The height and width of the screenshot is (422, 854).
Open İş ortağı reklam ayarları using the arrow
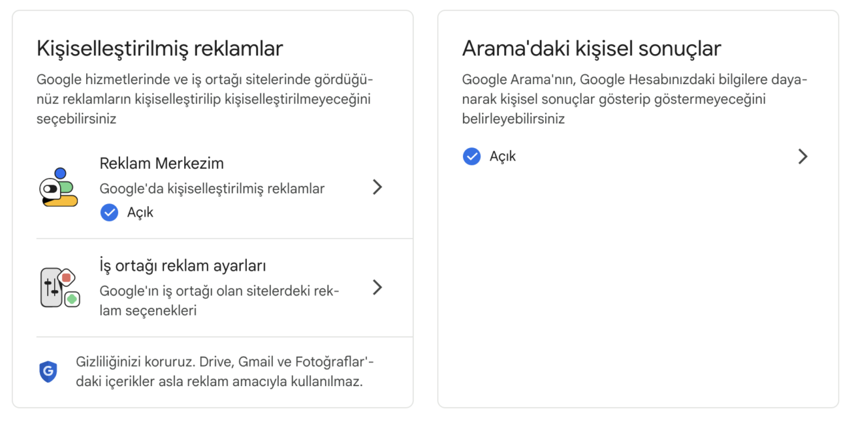[x=378, y=287]
